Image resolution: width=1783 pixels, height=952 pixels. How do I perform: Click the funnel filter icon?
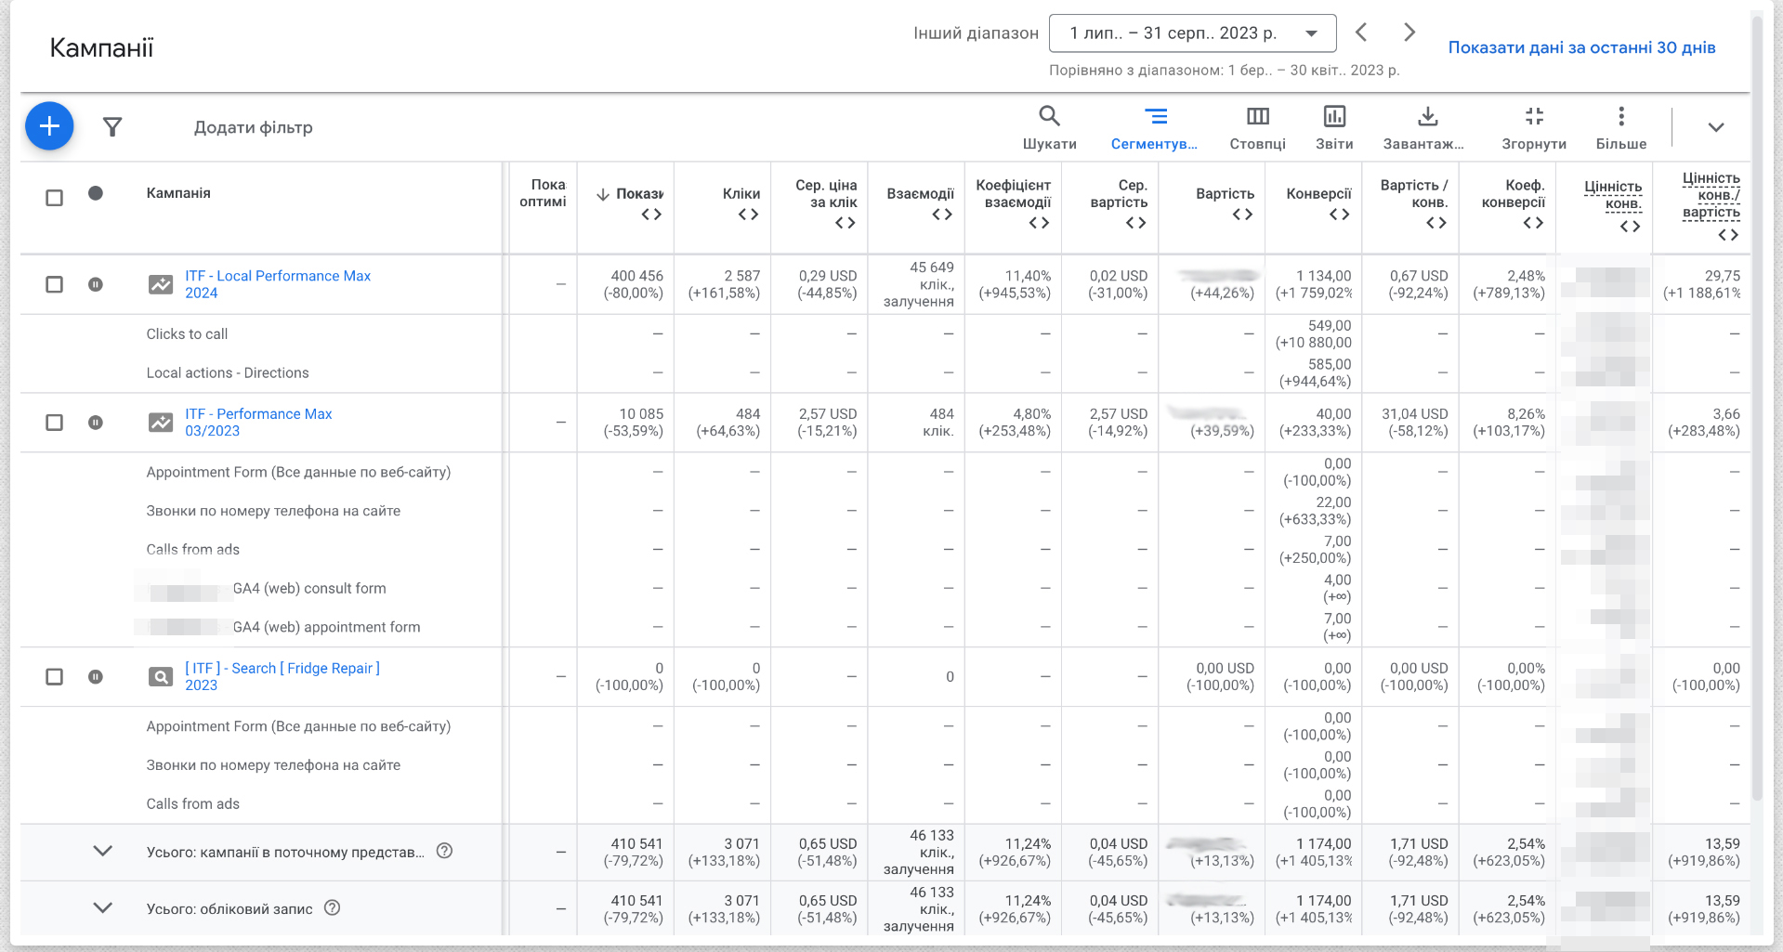click(x=112, y=127)
